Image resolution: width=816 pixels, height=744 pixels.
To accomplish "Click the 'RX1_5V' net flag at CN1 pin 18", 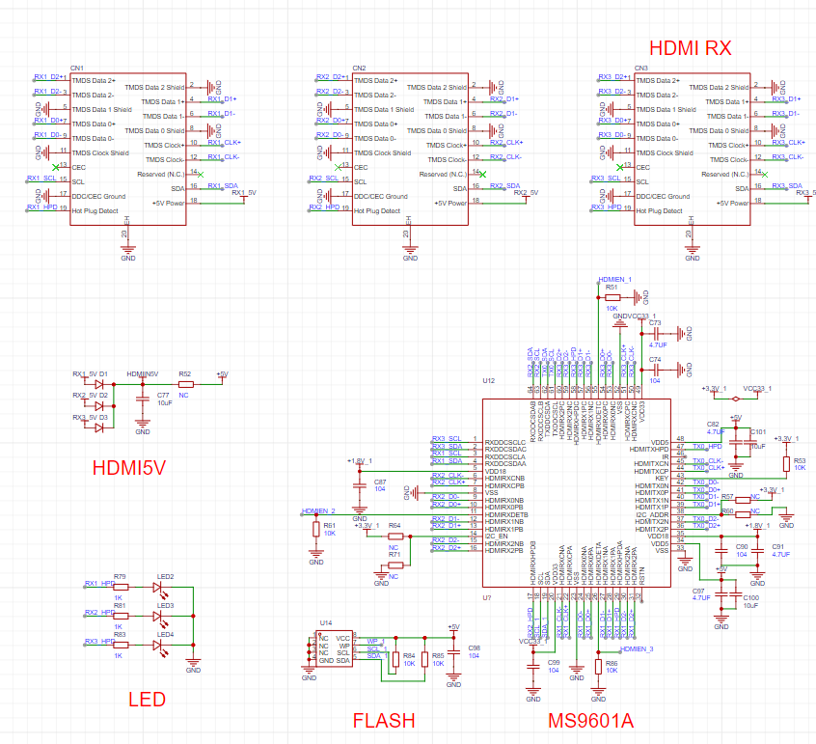I will (x=244, y=193).
